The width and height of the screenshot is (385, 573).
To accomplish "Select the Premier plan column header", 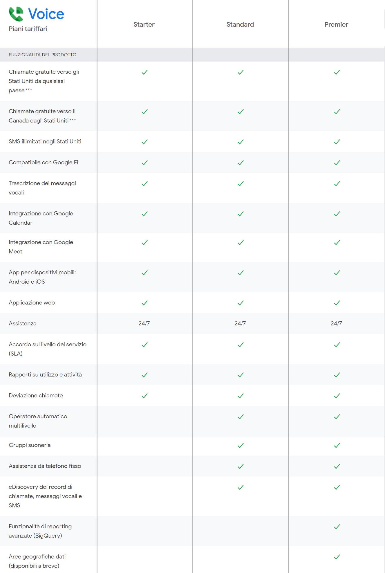I will pyautogui.click(x=336, y=24).
